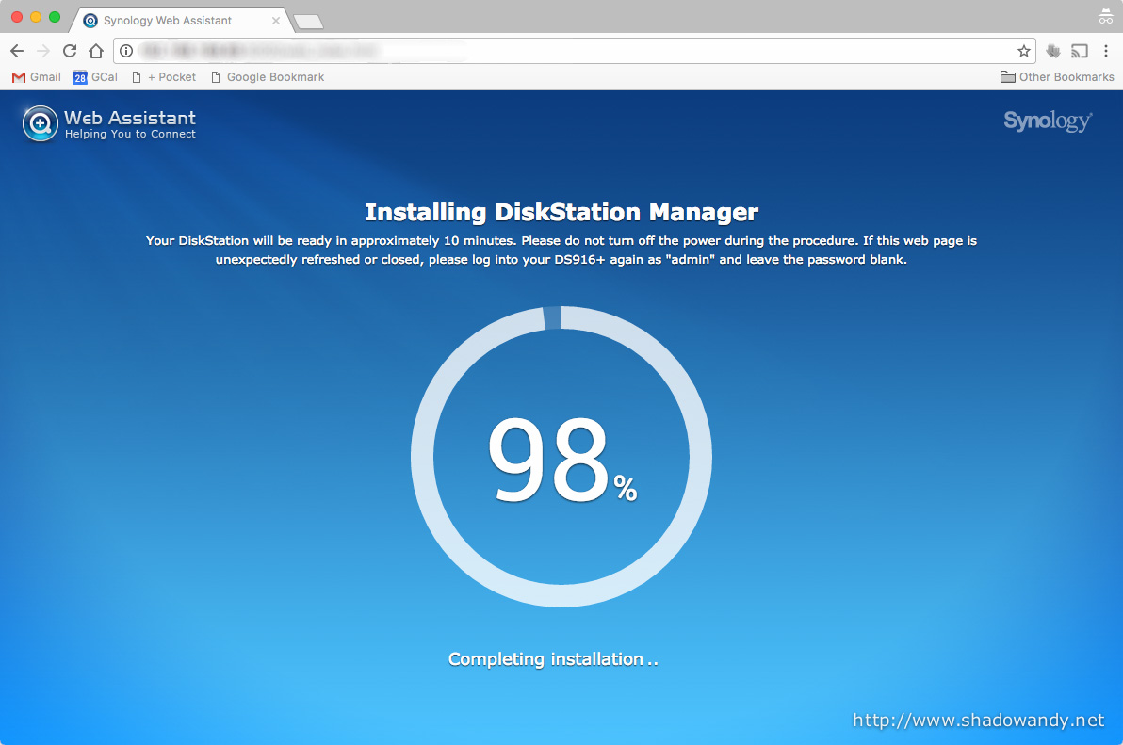1123x745 pixels.
Task: Click the Helping You to Connect tagline
Action: [x=130, y=134]
